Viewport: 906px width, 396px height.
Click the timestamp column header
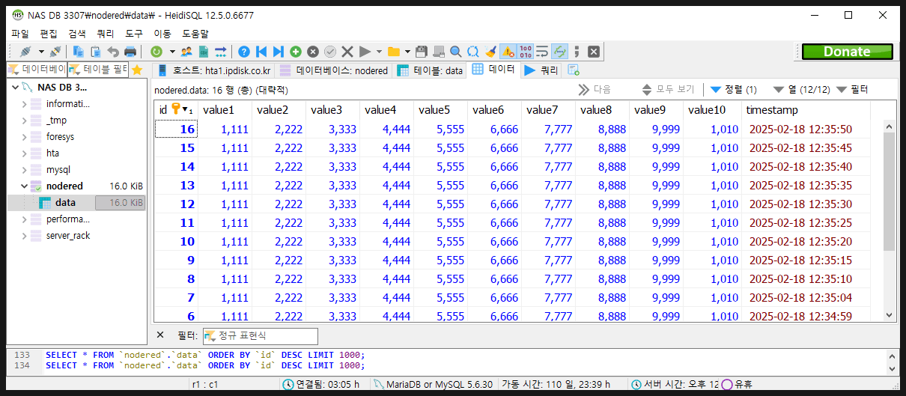807,110
